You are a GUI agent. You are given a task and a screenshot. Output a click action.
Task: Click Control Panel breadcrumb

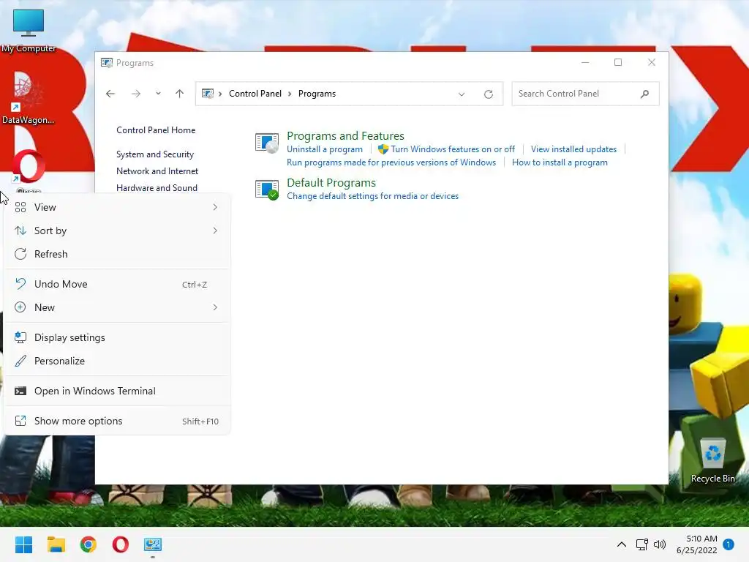click(255, 94)
